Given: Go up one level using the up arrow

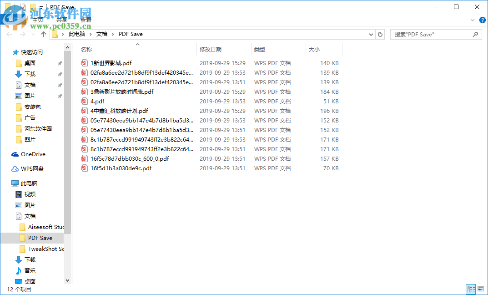Looking at the screenshot, I should pyautogui.click(x=43, y=34).
